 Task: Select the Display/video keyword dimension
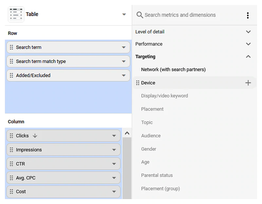point(164,96)
